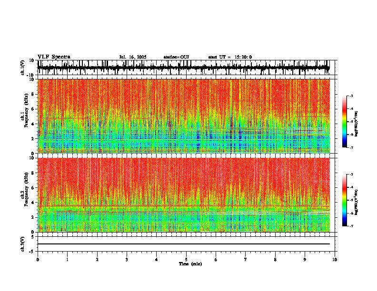Click the color scale bar beside ch.2 spectrogram
This screenshot has width=377, height=291.
[x=345, y=200]
